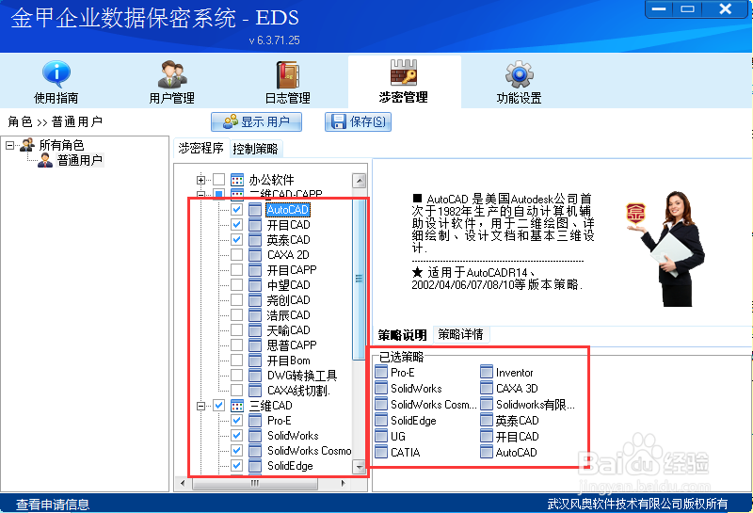The width and height of the screenshot is (753, 513).
Task: Expand the 办公软件 tree node
Action: coord(200,180)
